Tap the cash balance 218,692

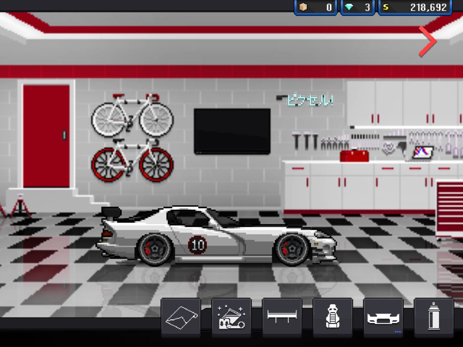point(415,7)
